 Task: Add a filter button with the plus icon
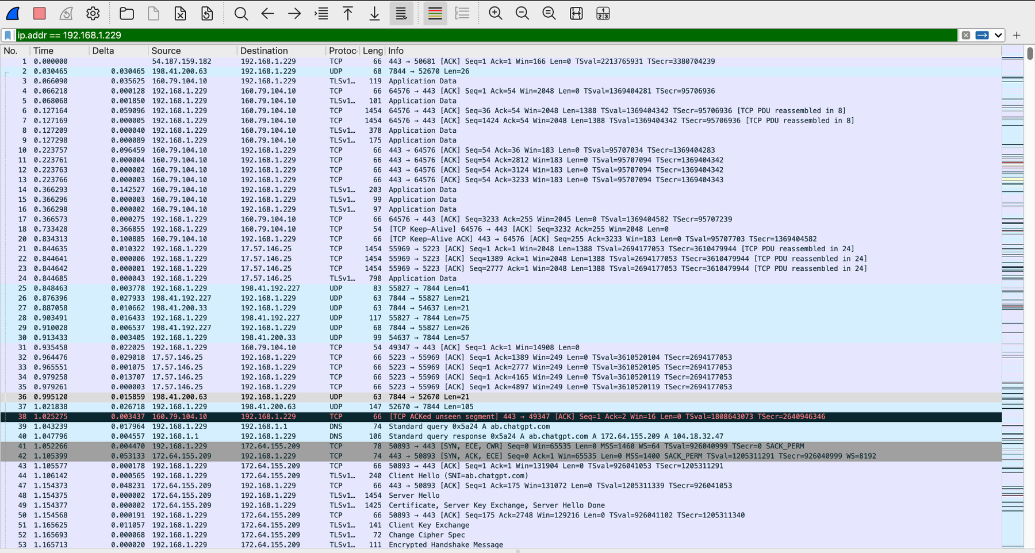1017,35
